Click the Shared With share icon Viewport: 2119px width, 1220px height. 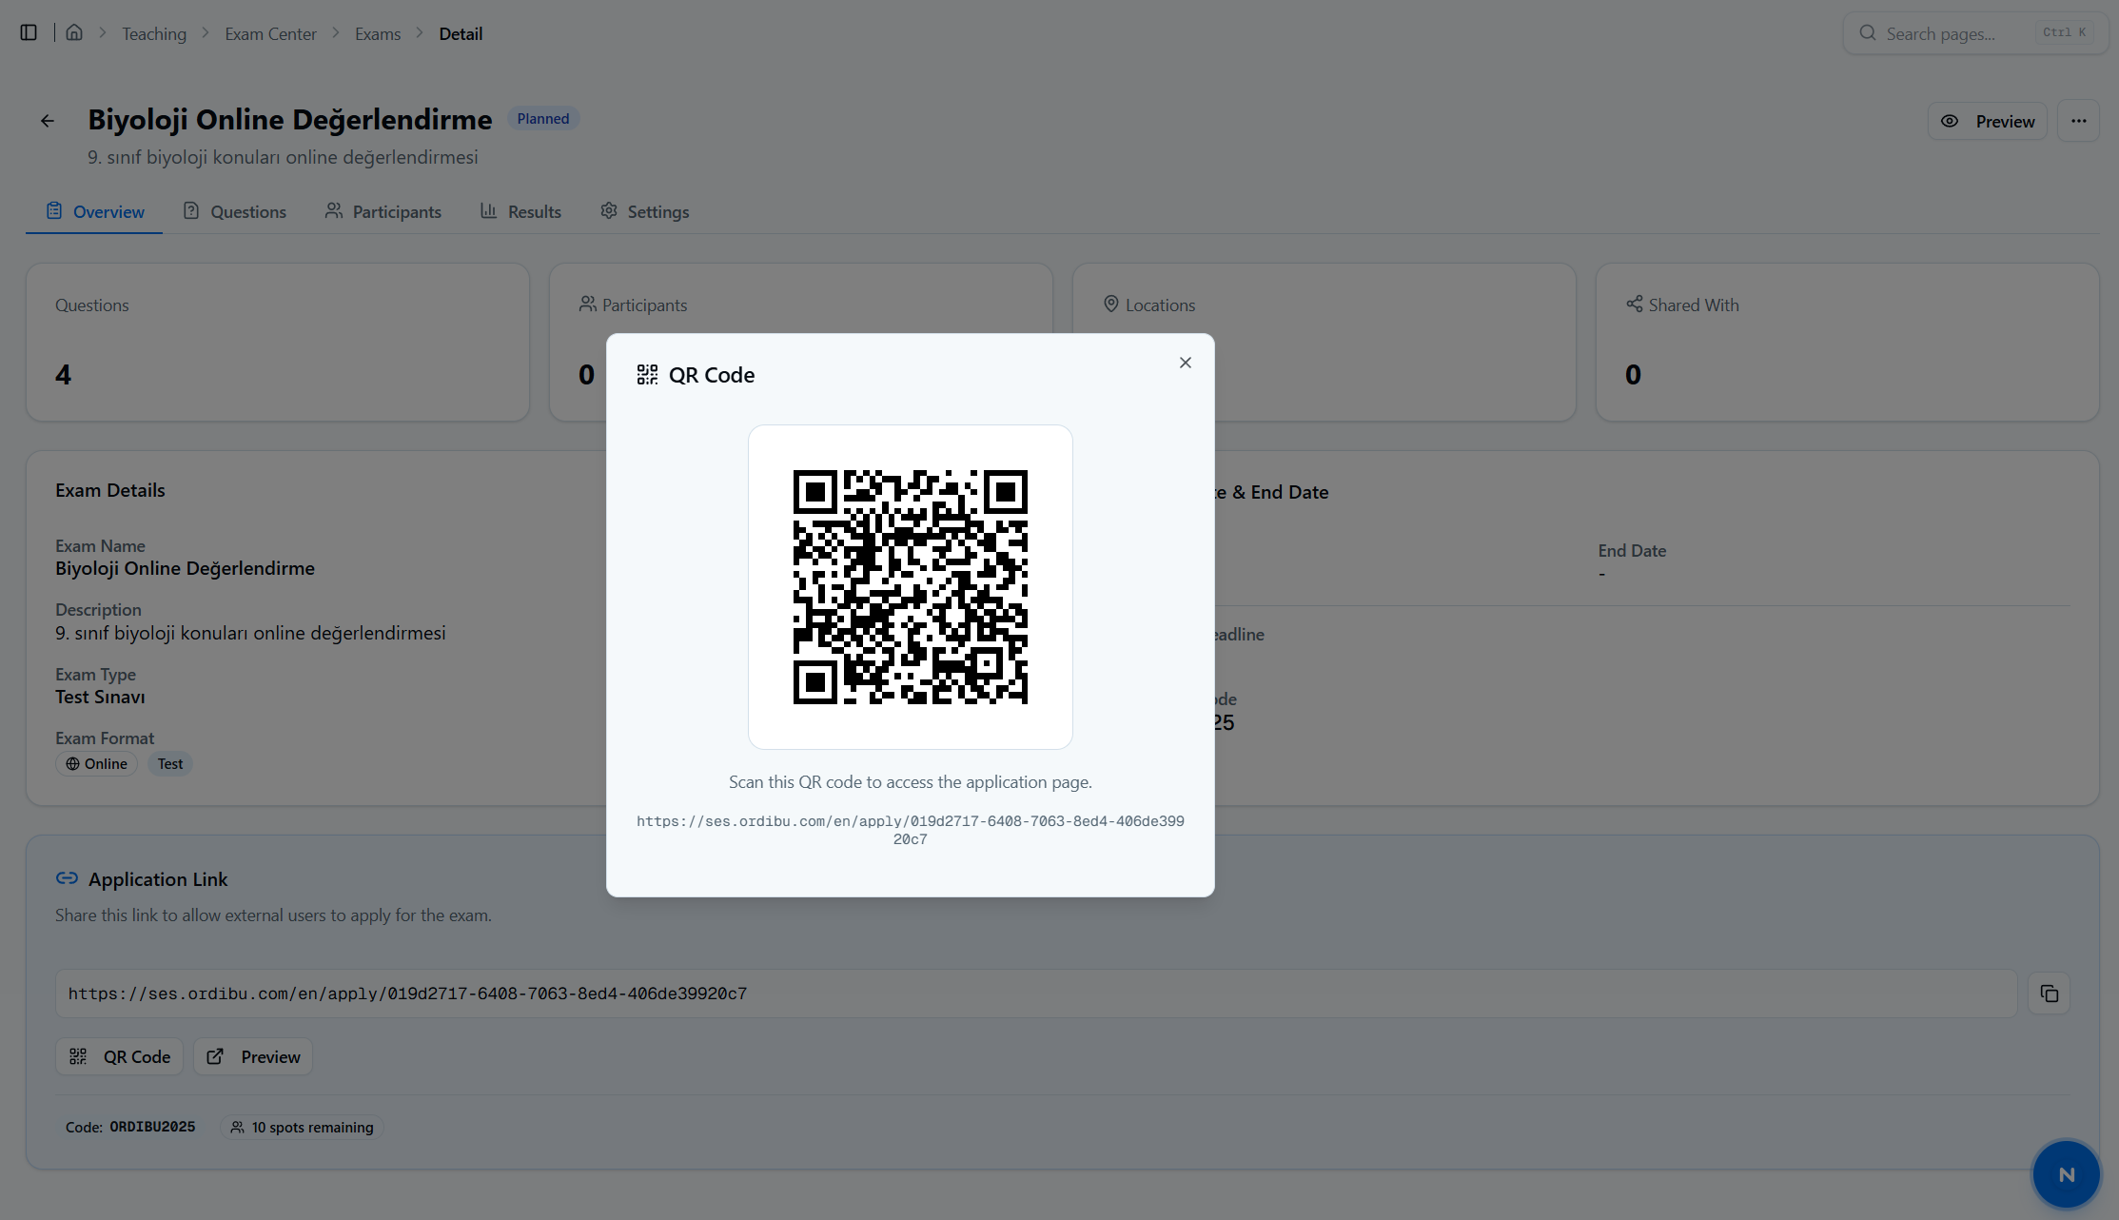click(x=1634, y=305)
